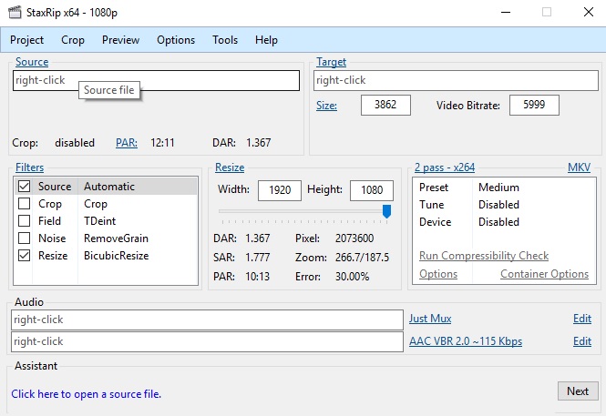
Task: Enable the Field TDeint filter checkbox
Action: tap(24, 220)
